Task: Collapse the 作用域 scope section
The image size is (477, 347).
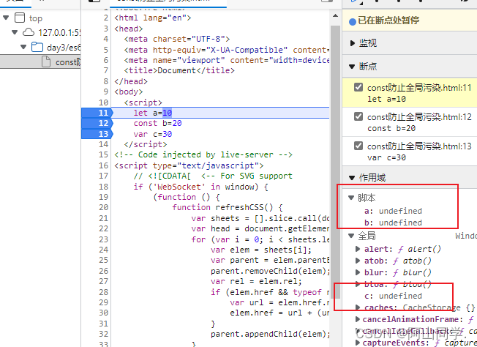Action: [352, 178]
